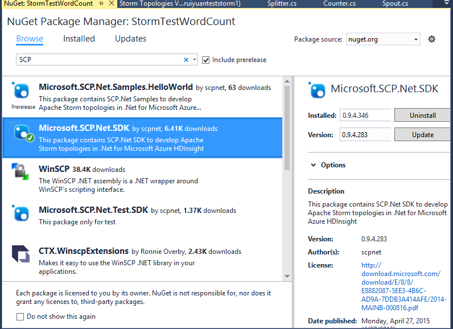Open the Splitter.cs document tab
Image resolution: width=453 pixels, height=329 pixels.
coord(281,4)
